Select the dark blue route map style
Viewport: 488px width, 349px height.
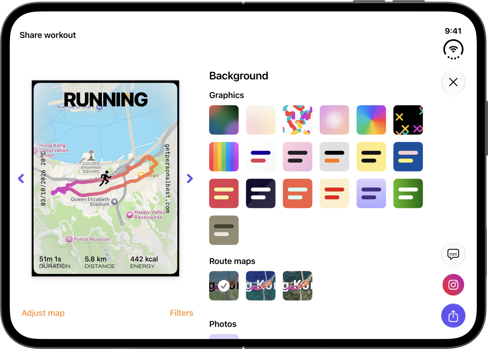coord(261,286)
